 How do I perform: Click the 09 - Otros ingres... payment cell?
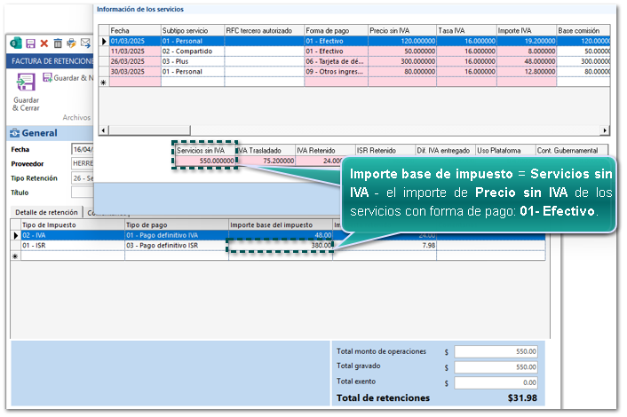[x=336, y=72]
